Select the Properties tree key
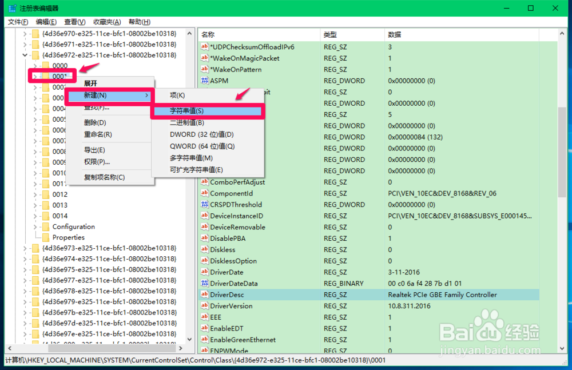This screenshot has width=572, height=370. click(68, 237)
